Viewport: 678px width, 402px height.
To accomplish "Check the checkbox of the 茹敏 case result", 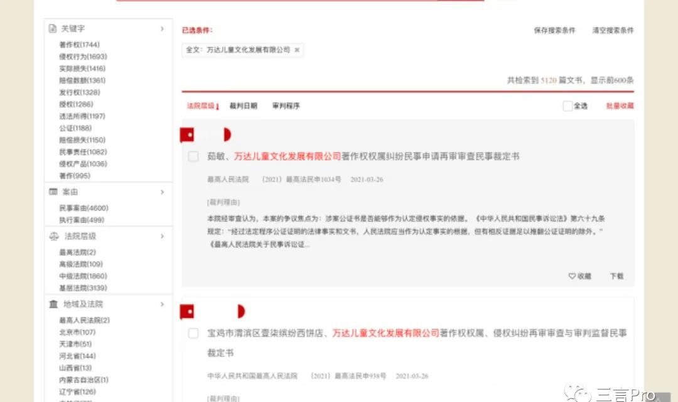I will [193, 156].
